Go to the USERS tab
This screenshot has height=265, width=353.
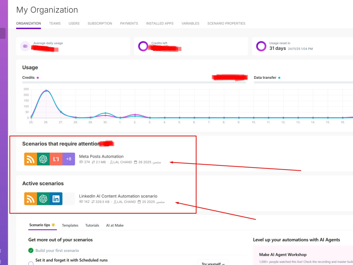74,23
